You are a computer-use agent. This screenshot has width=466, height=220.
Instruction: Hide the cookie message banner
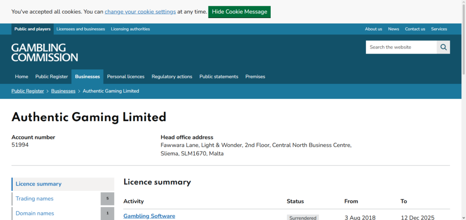239,12
